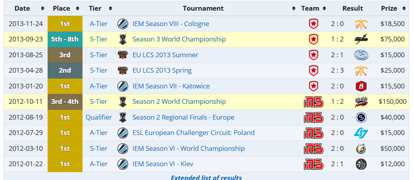Sort results by Place header
This screenshot has height=180, width=413.
(x=65, y=8)
